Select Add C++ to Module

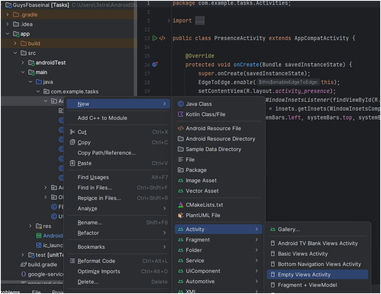[102, 118]
